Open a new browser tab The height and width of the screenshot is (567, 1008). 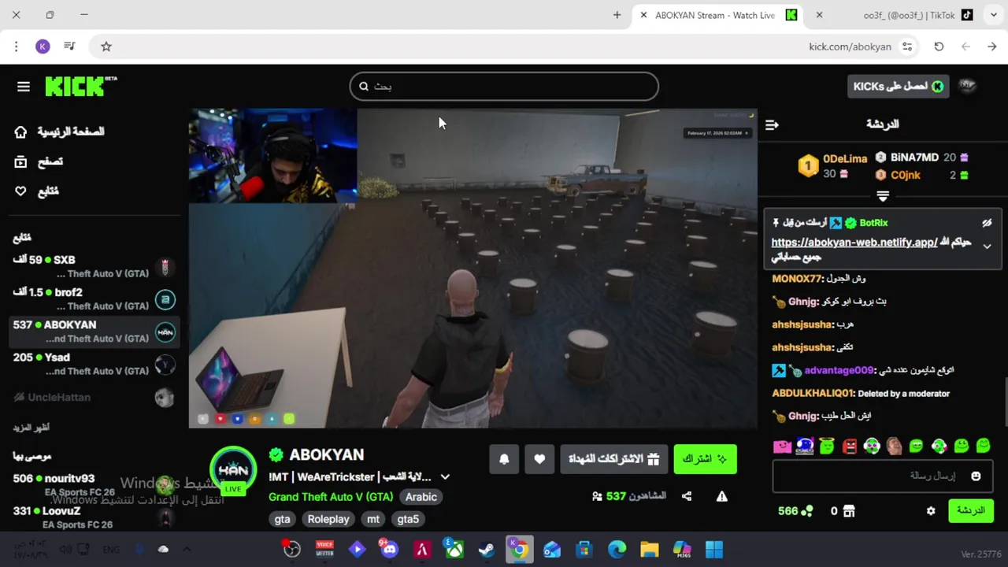click(x=617, y=15)
